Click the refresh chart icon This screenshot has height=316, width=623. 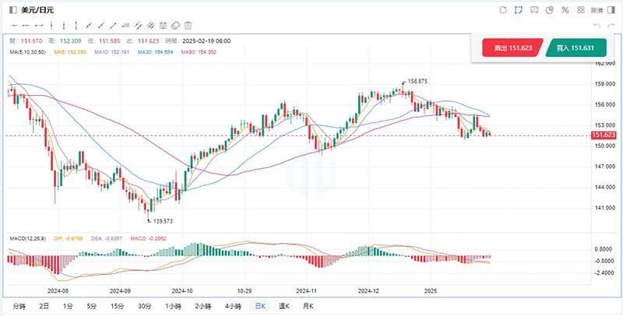coord(504,10)
